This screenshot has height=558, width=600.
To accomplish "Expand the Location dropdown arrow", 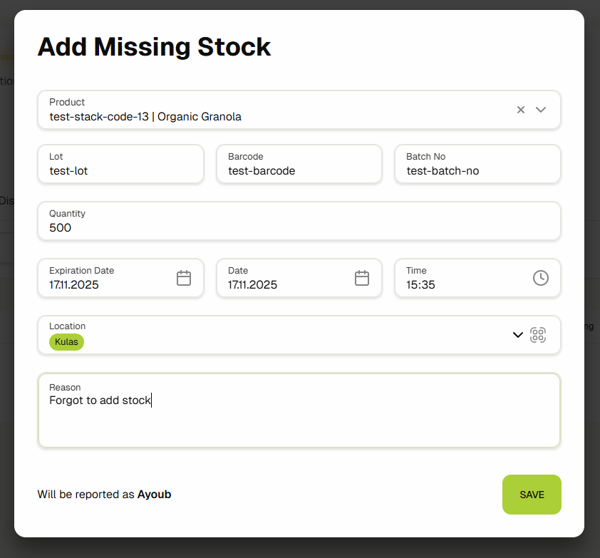I will pyautogui.click(x=518, y=335).
